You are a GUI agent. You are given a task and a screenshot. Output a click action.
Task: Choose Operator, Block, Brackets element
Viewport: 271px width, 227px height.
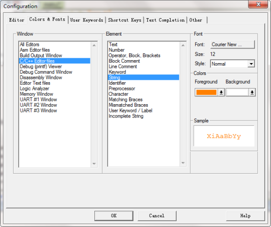click(x=143, y=55)
